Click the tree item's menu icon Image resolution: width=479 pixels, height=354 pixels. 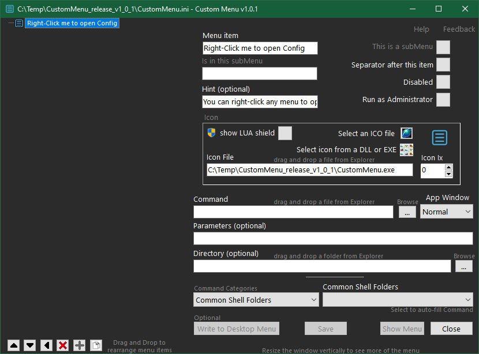(19, 23)
